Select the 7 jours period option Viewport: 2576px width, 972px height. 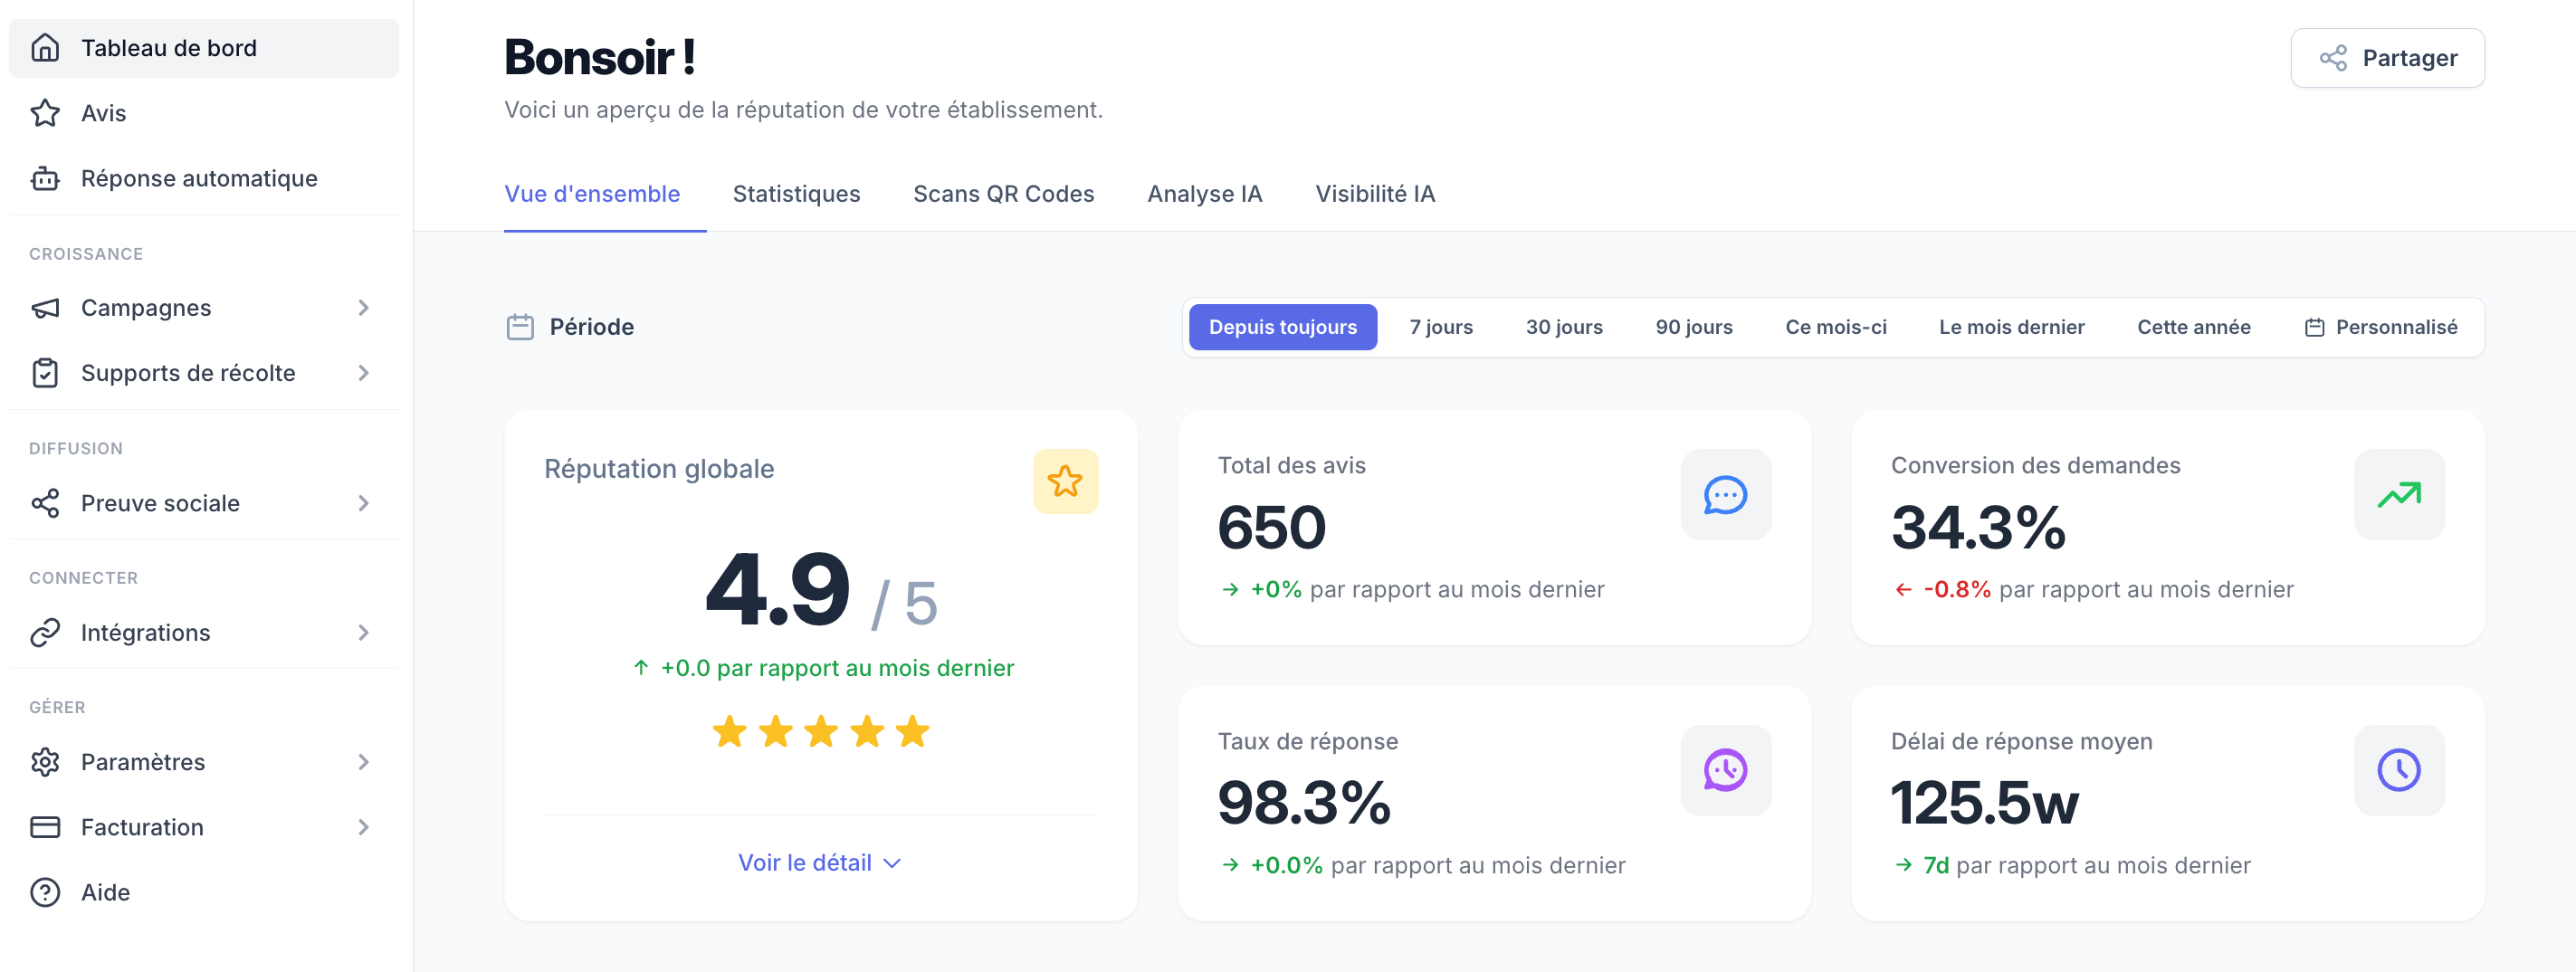click(1440, 327)
